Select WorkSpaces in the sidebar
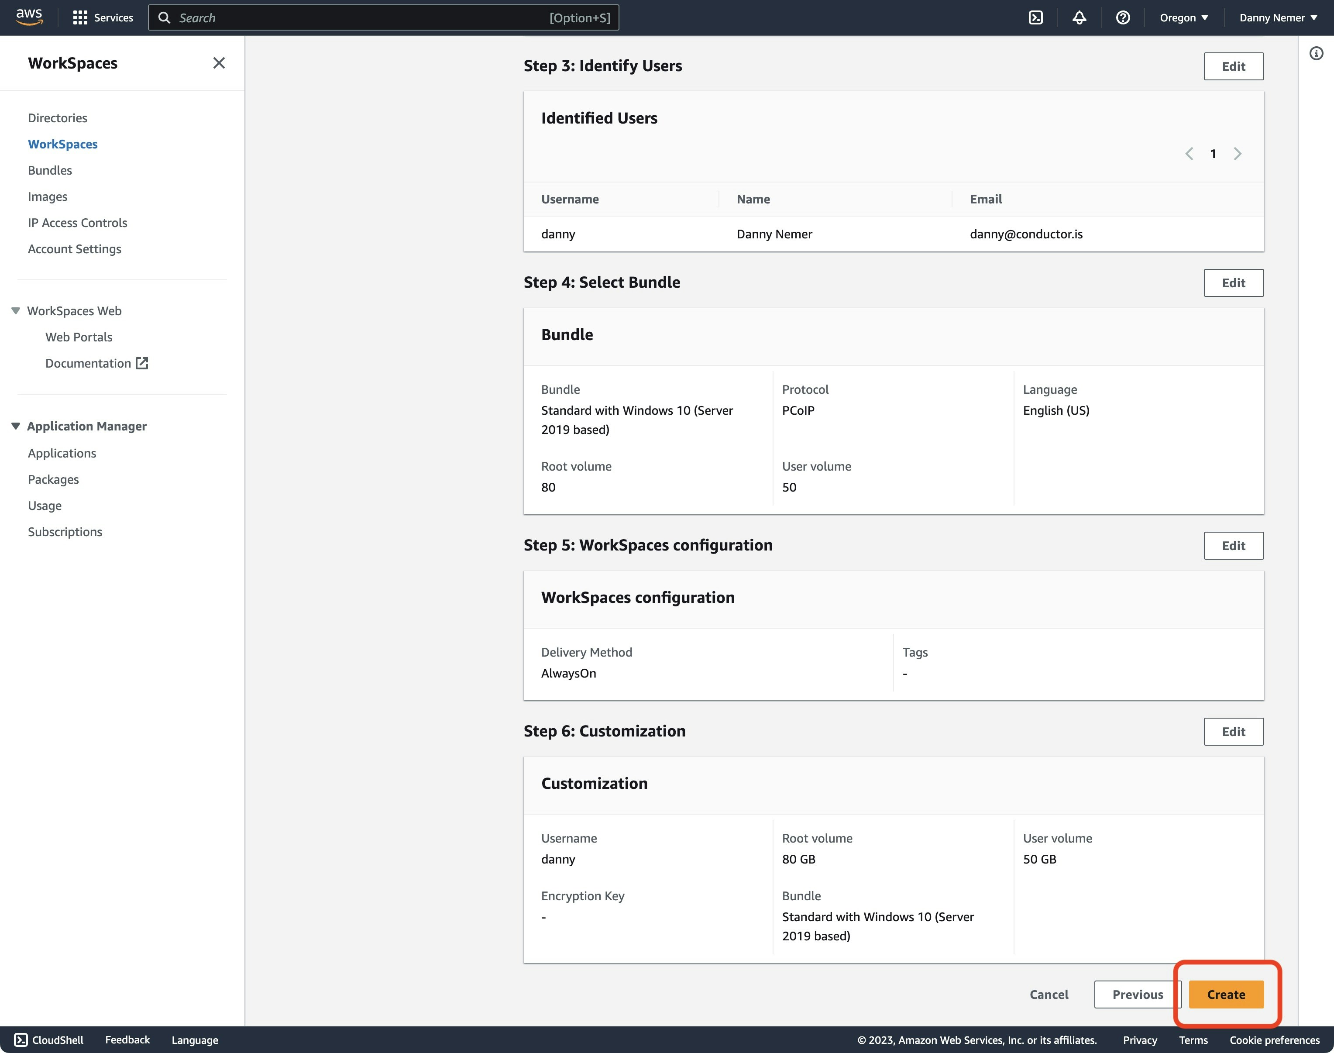The height and width of the screenshot is (1053, 1334). (x=62, y=144)
